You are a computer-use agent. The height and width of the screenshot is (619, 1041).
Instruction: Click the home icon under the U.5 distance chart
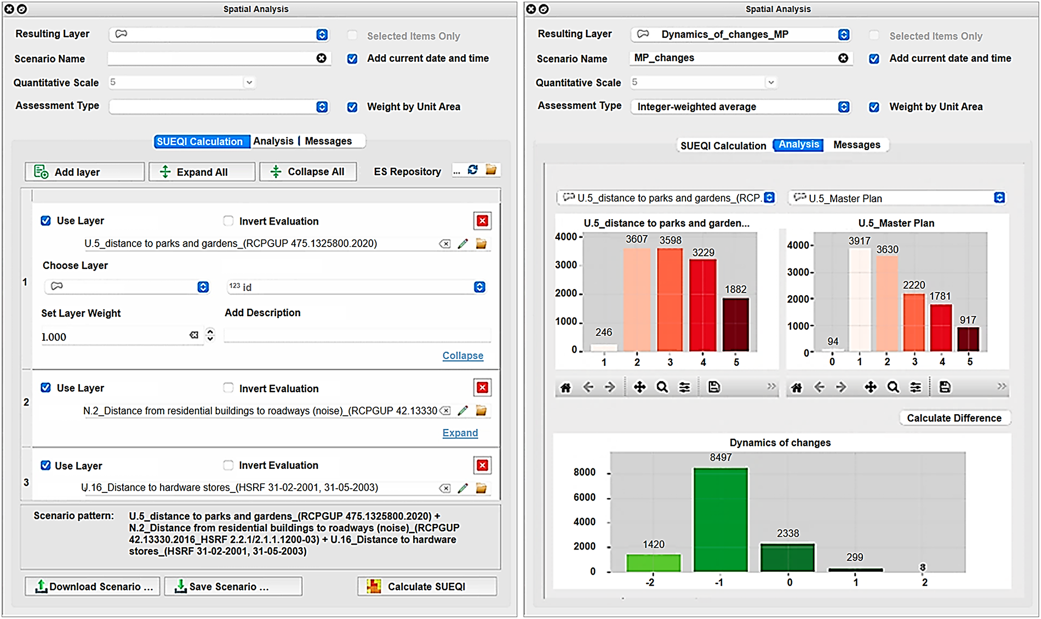565,388
